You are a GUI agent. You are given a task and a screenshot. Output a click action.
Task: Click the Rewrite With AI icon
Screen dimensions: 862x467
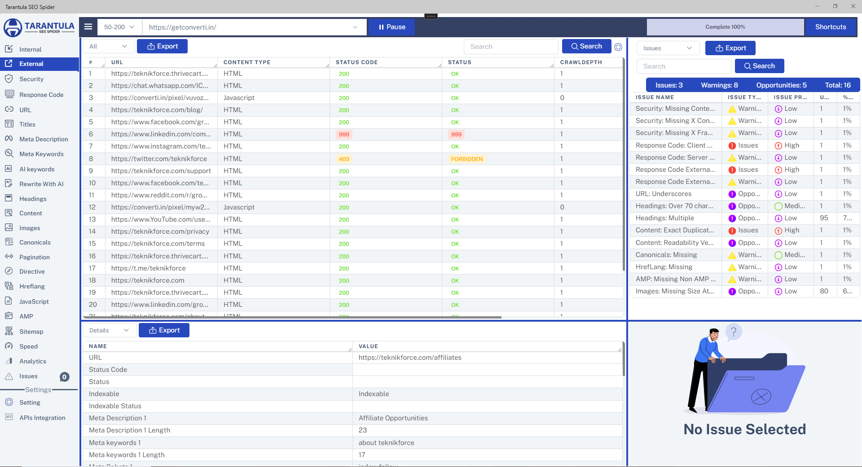pos(9,183)
